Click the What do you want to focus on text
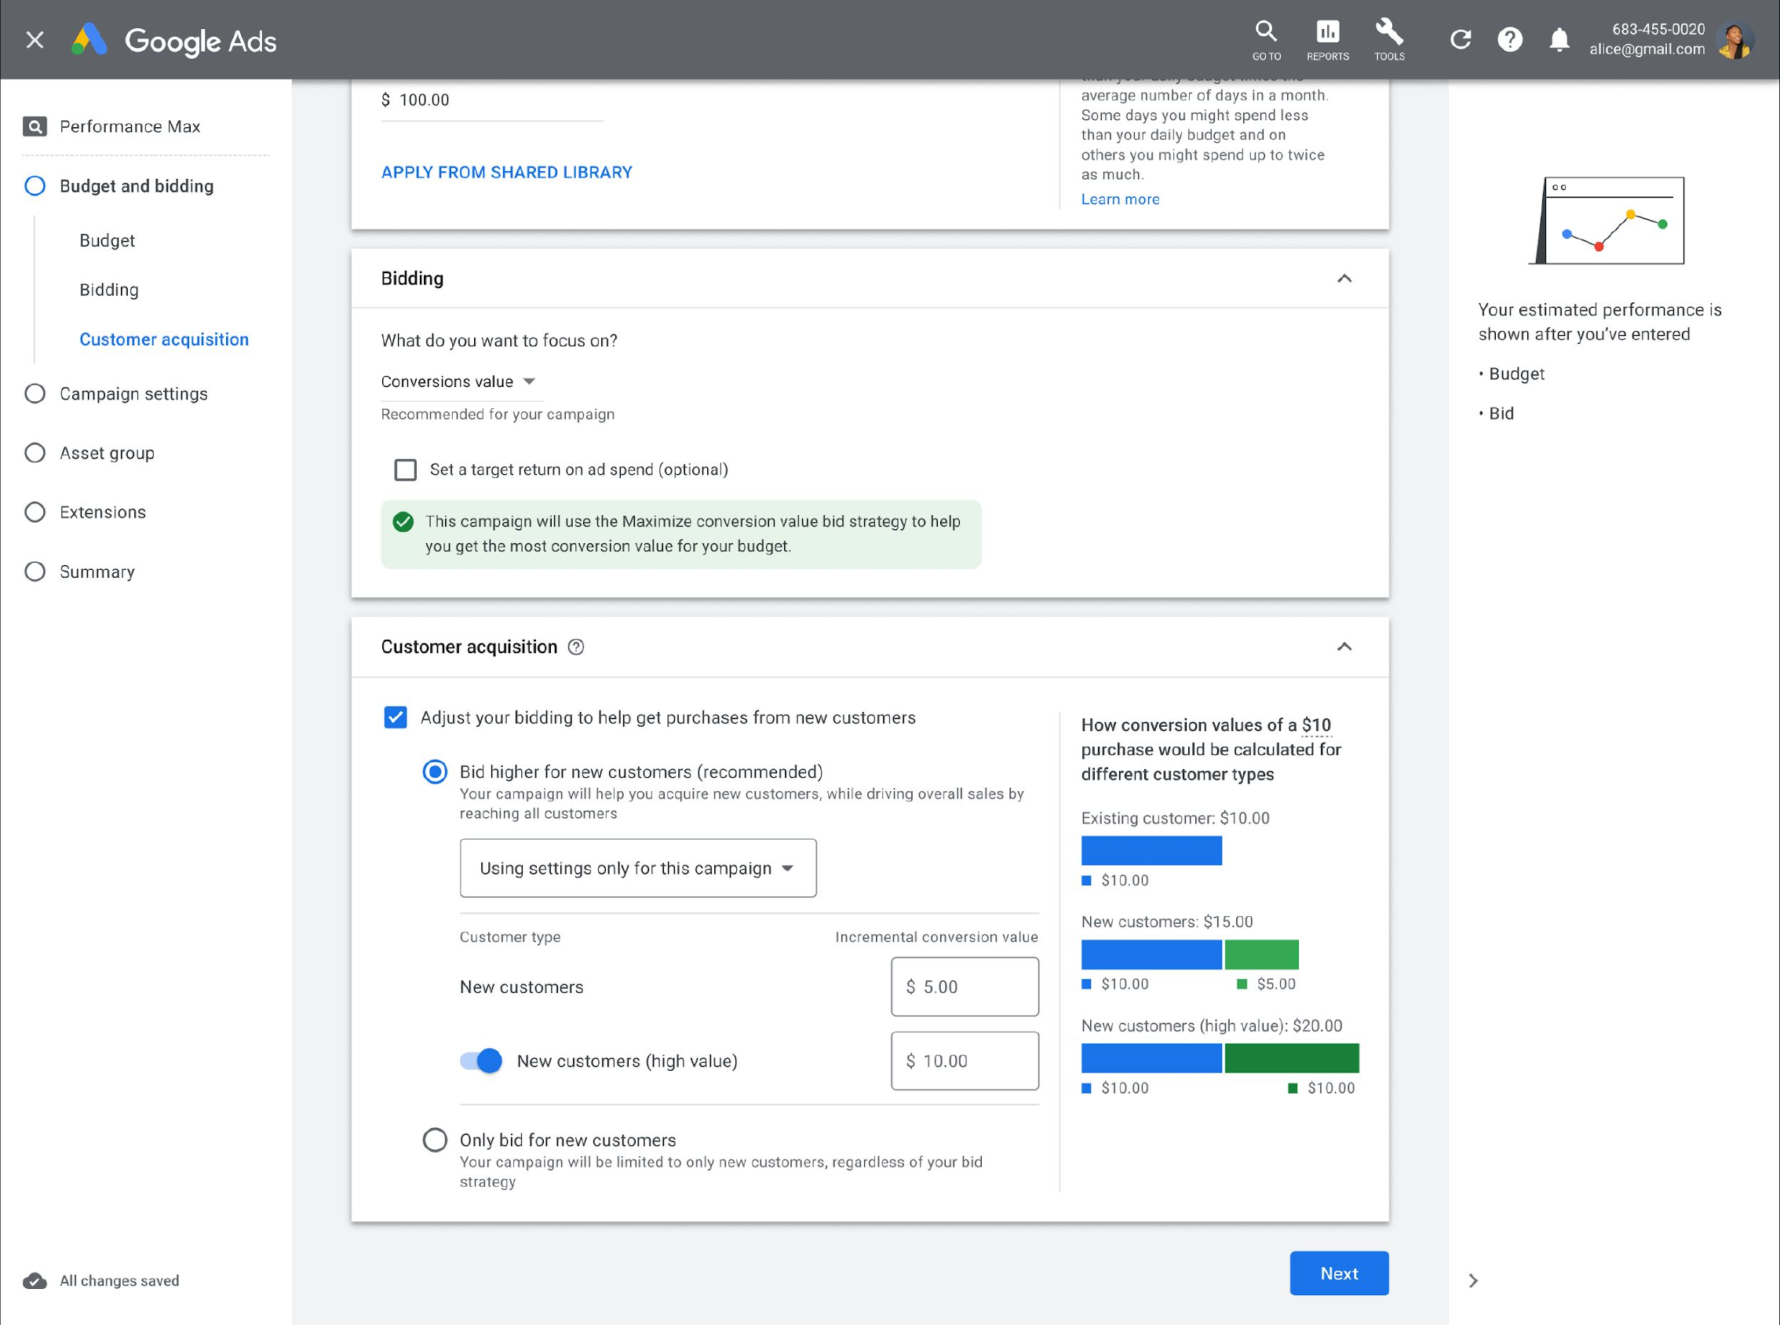The width and height of the screenshot is (1780, 1325). 498,341
